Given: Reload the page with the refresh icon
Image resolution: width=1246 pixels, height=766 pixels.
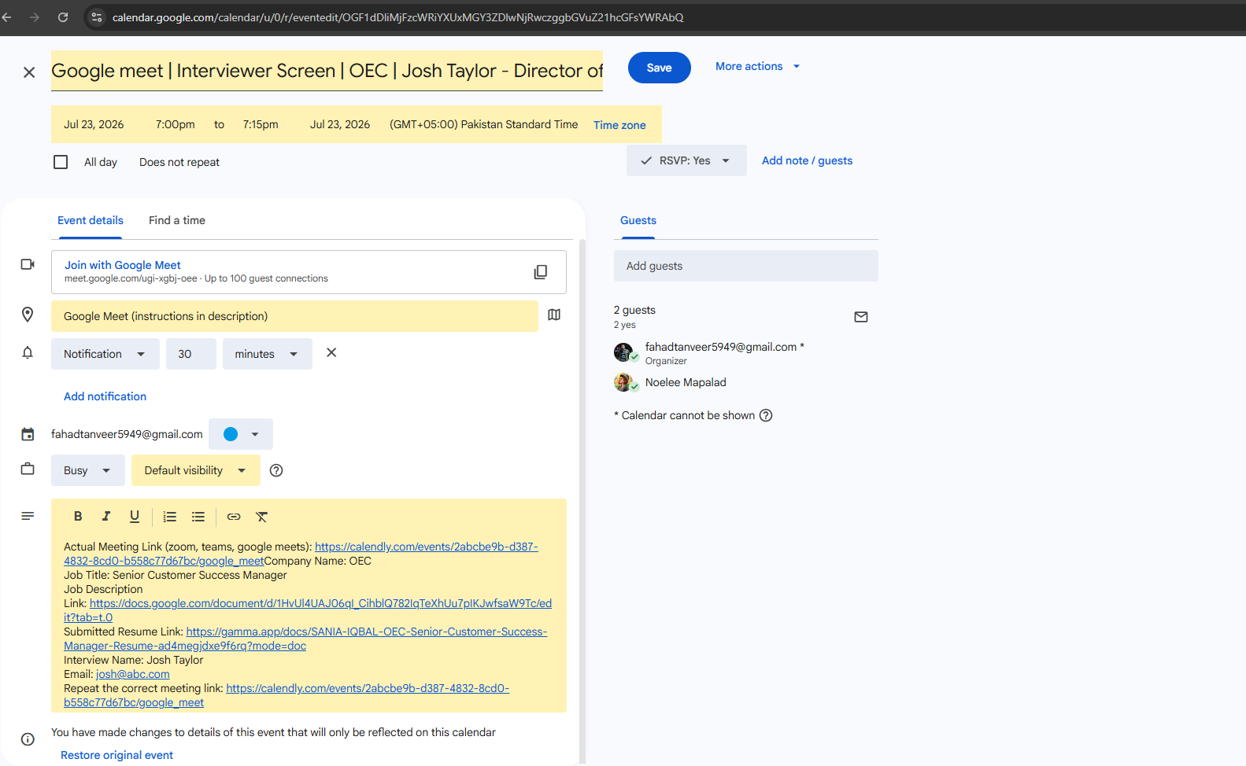Looking at the screenshot, I should pos(63,17).
